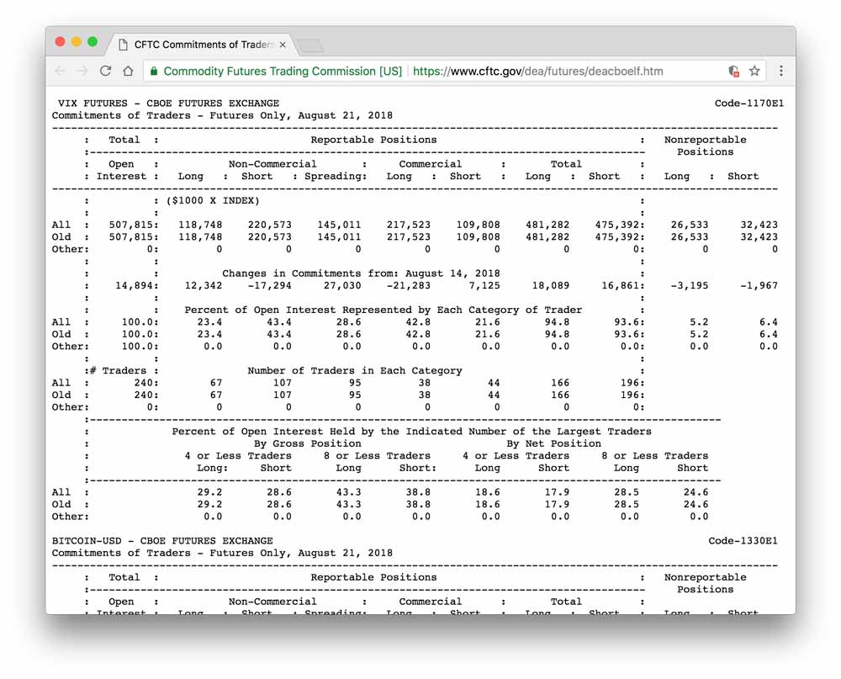The image size is (841, 679).
Task: Open the Chrome three-dot menu
Action: tap(781, 71)
